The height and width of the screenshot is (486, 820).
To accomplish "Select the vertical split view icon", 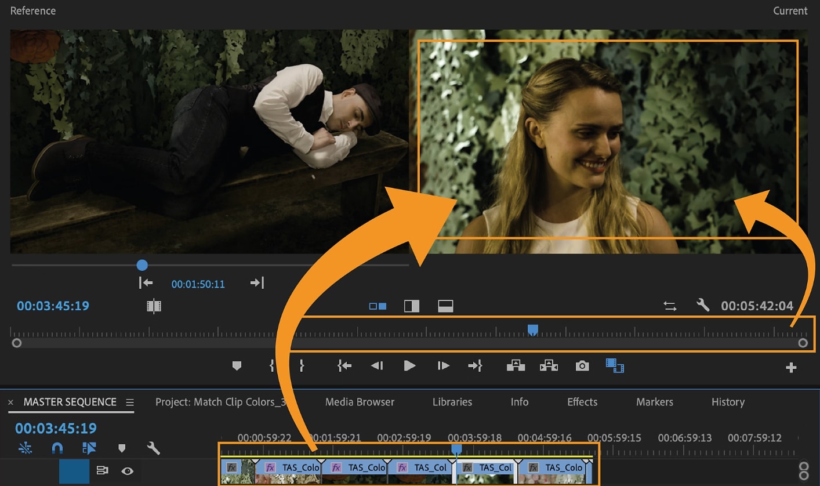I will [411, 306].
